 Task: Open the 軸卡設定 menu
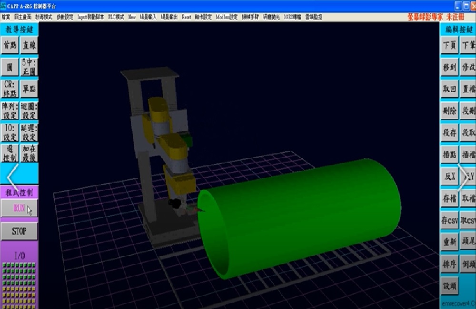pos(203,17)
